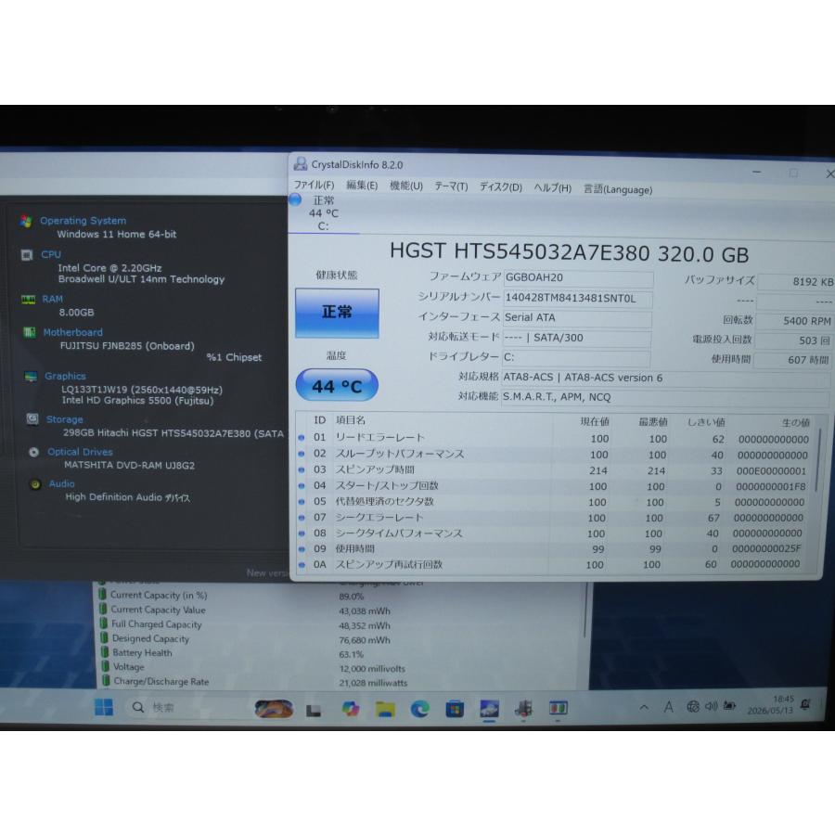835x835 pixels.
Task: Launch Copilot from the taskbar
Action: [x=351, y=709]
